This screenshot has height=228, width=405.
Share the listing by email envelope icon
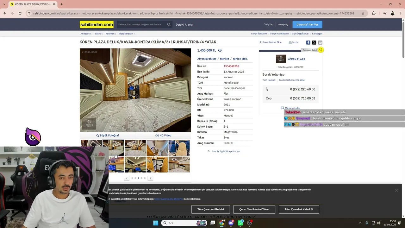tap(320, 42)
